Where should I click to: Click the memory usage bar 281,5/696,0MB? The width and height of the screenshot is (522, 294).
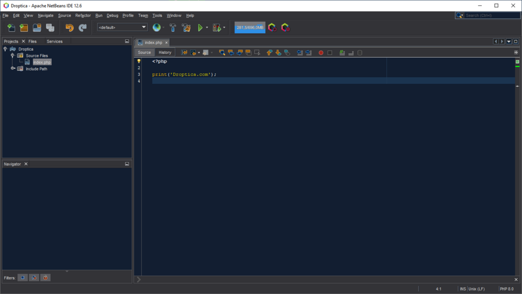pos(250,27)
